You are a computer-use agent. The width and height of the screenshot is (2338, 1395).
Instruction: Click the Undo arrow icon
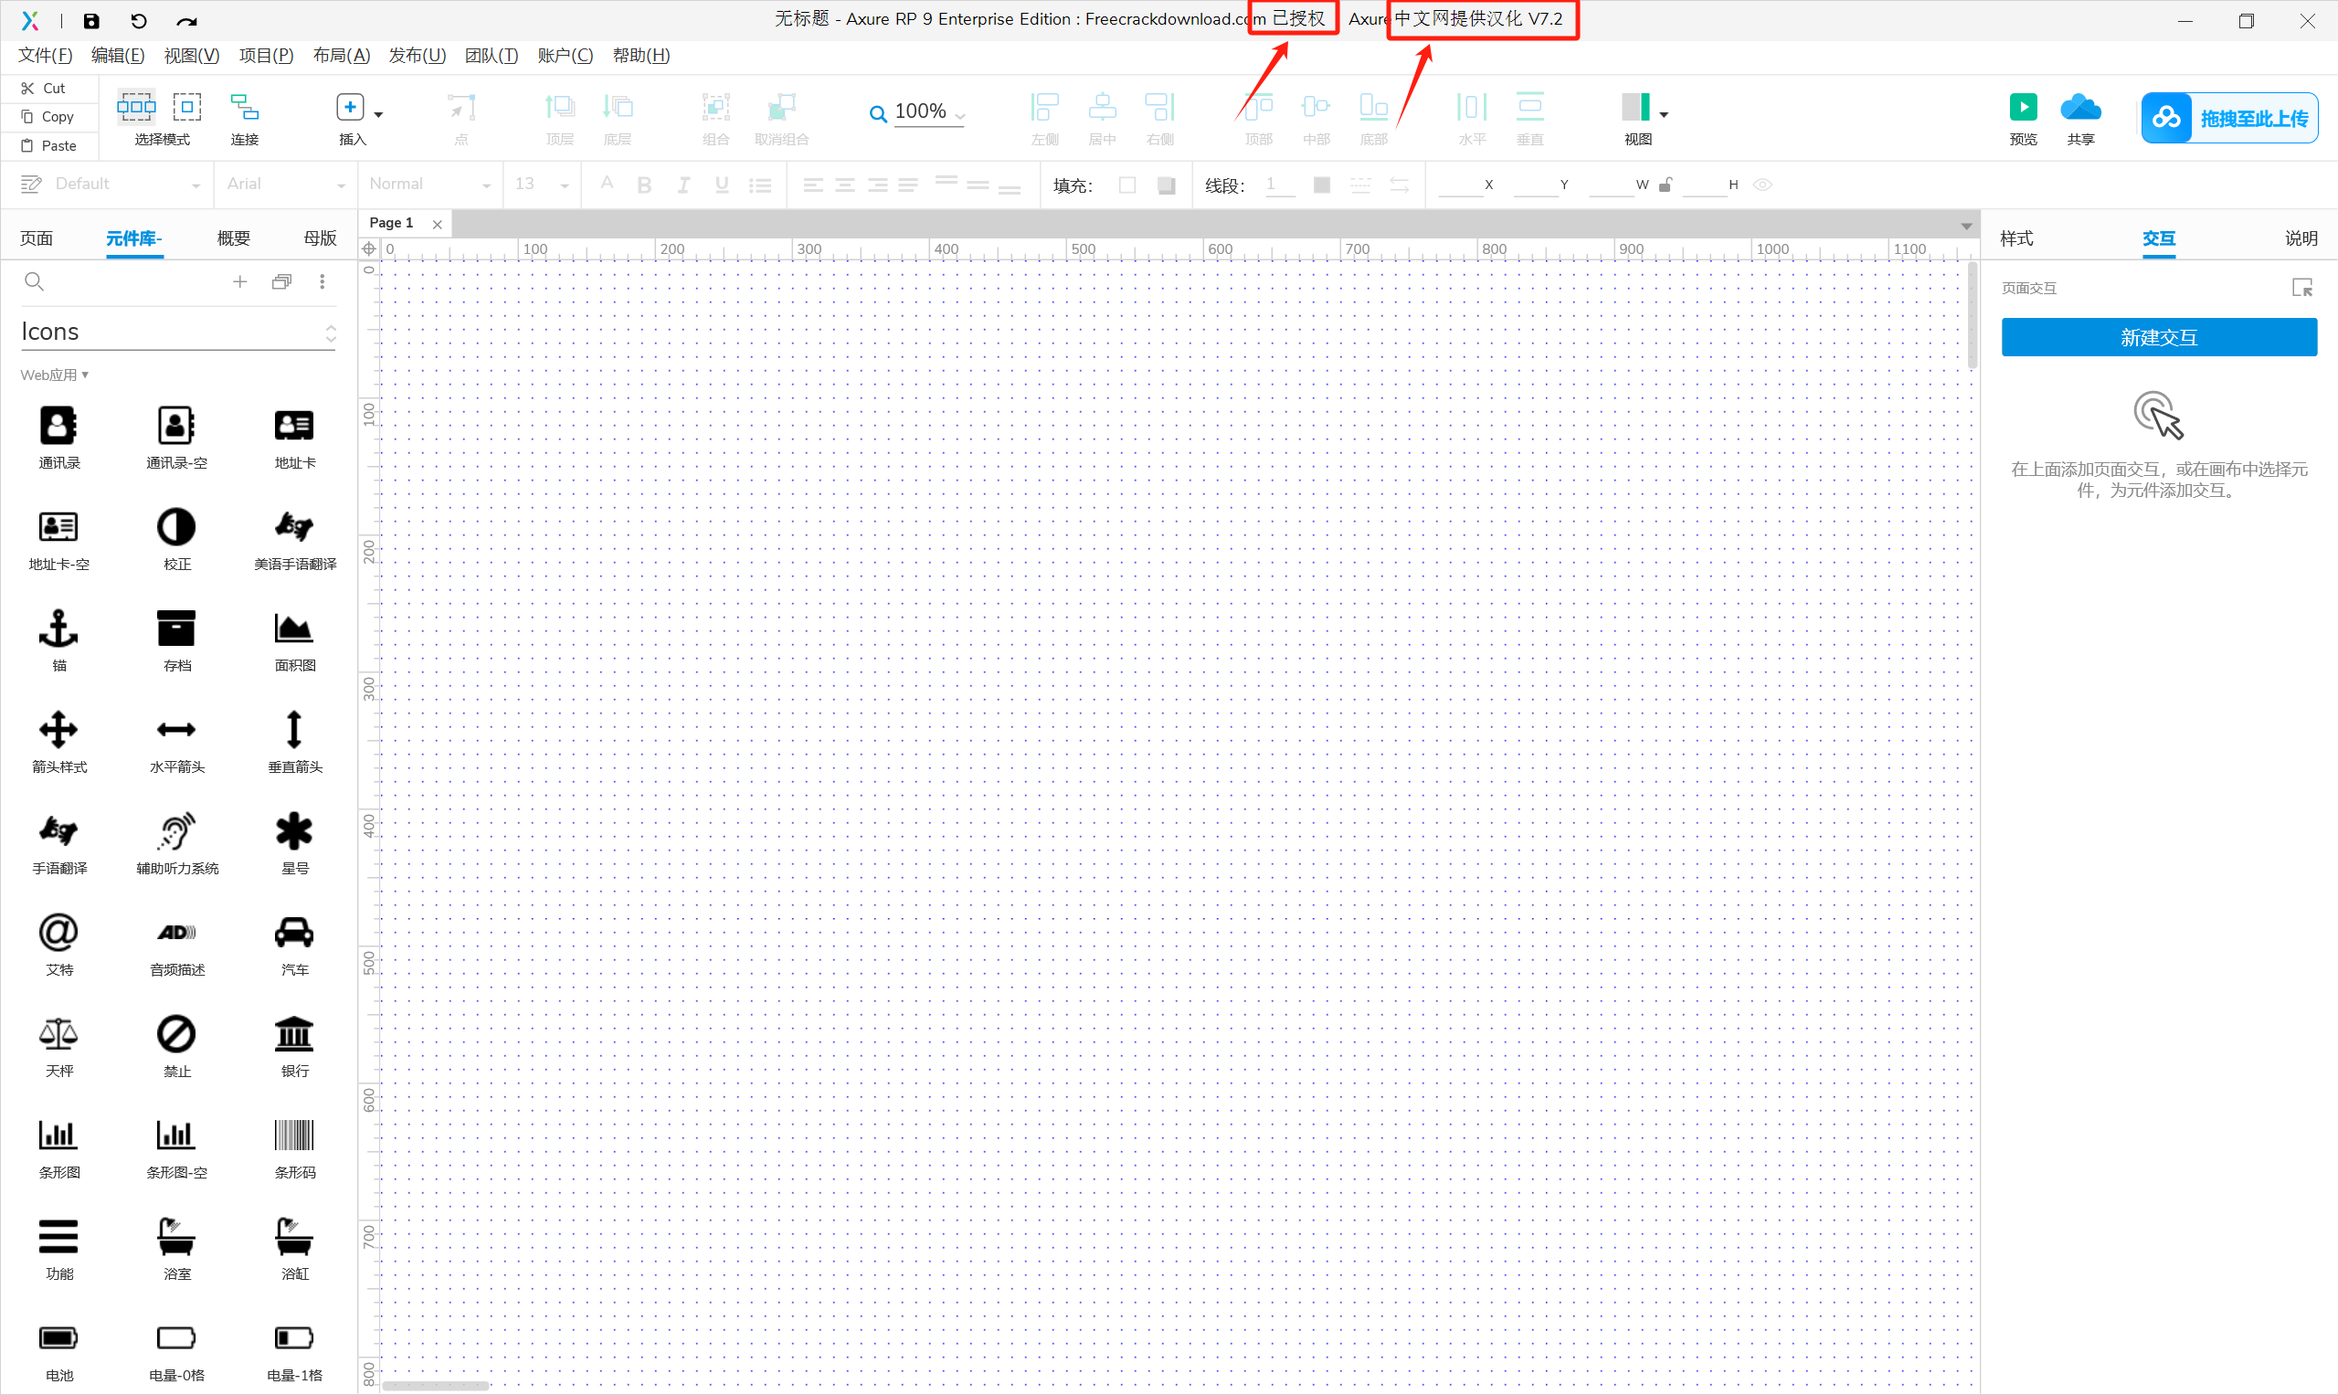(x=139, y=21)
